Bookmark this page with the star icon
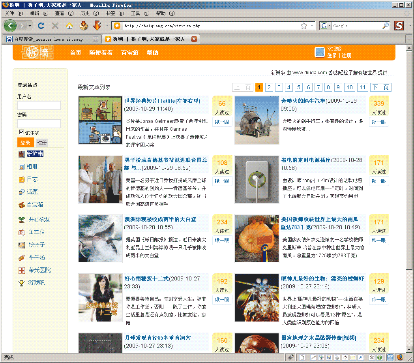414x363 pixels. [304, 26]
